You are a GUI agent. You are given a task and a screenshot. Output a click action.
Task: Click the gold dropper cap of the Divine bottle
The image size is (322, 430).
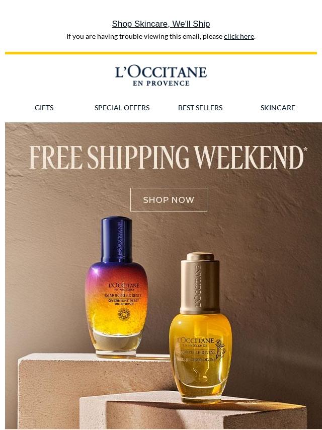200,283
